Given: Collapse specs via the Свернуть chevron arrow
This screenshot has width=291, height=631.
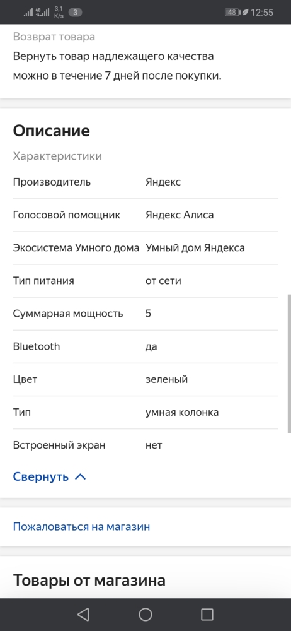Looking at the screenshot, I should click(x=81, y=477).
